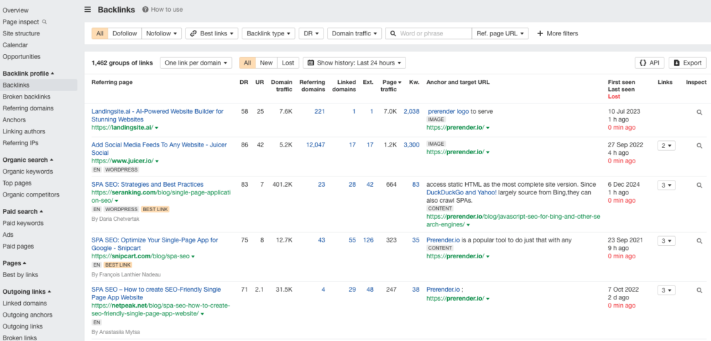Open the Ref. page URL dropdown
Image resolution: width=711 pixels, height=341 pixels.
500,33
